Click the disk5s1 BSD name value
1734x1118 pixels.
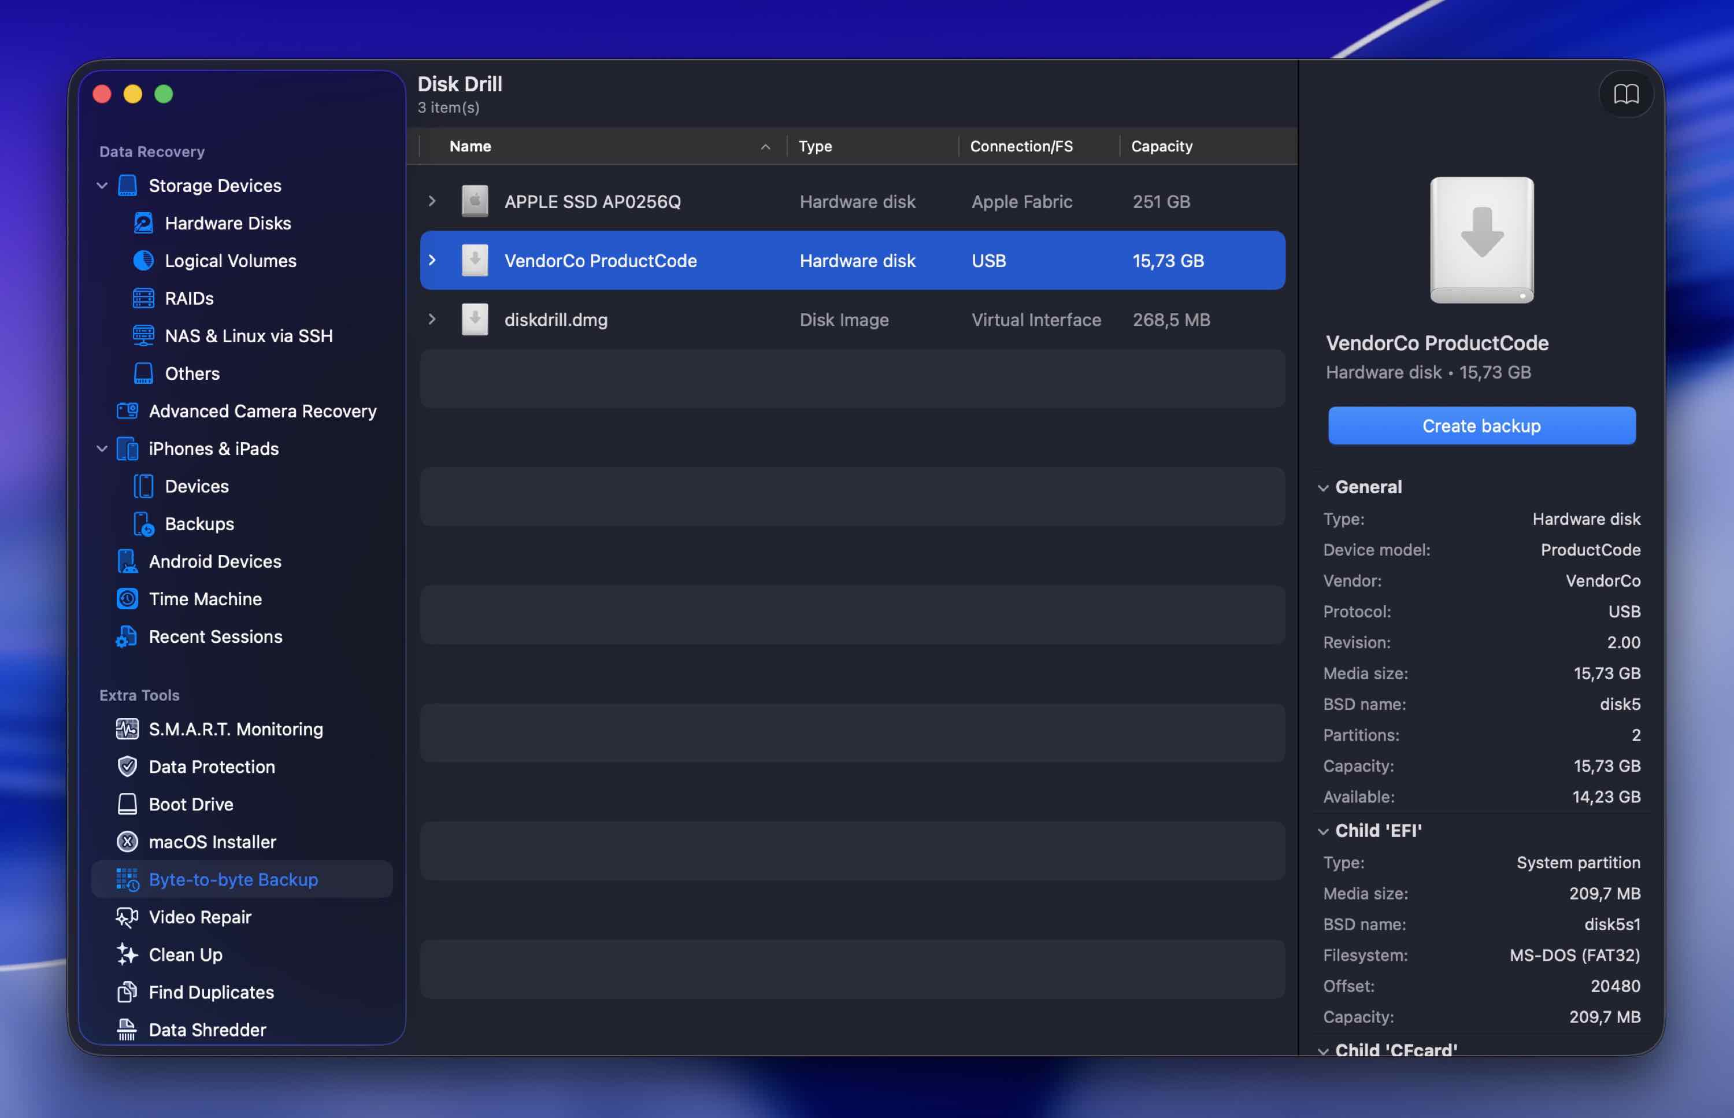click(1612, 924)
